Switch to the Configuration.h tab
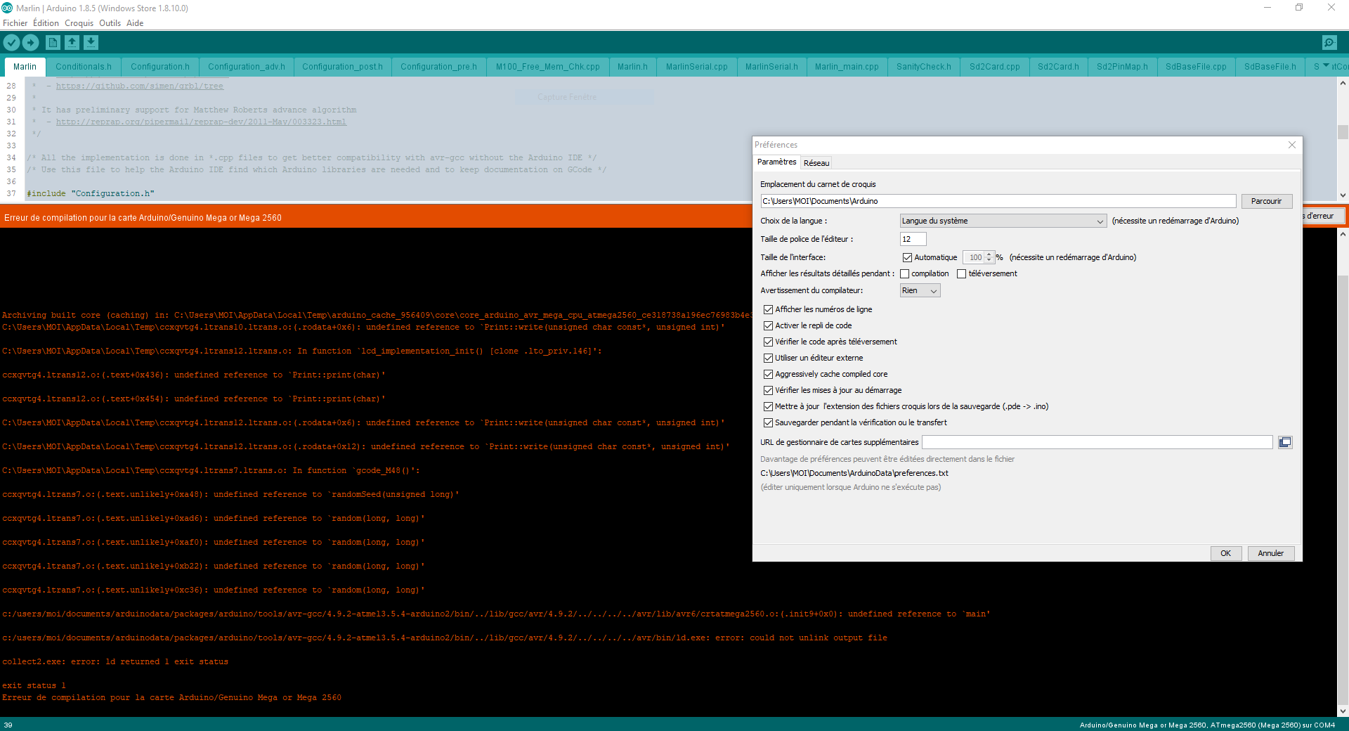Viewport: 1349px width, 731px height. point(160,67)
